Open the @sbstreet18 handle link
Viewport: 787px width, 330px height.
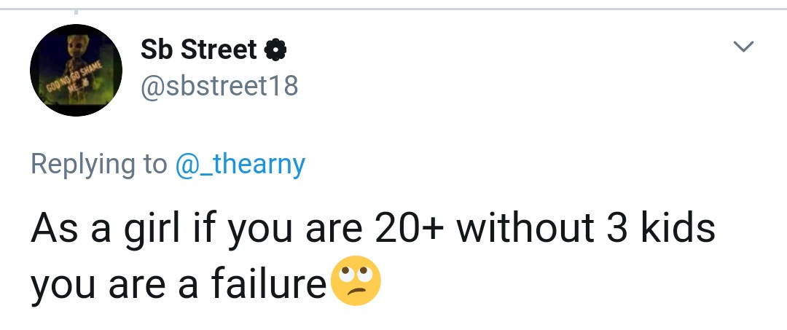coord(219,86)
